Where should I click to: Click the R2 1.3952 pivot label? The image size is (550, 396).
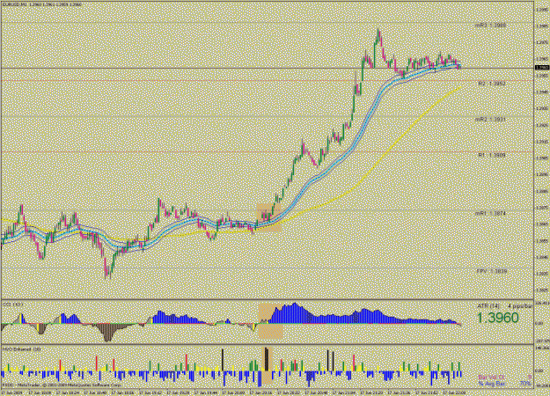(492, 84)
